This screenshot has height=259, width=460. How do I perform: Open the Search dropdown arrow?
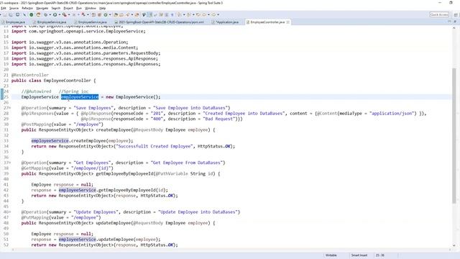[x=132, y=14]
